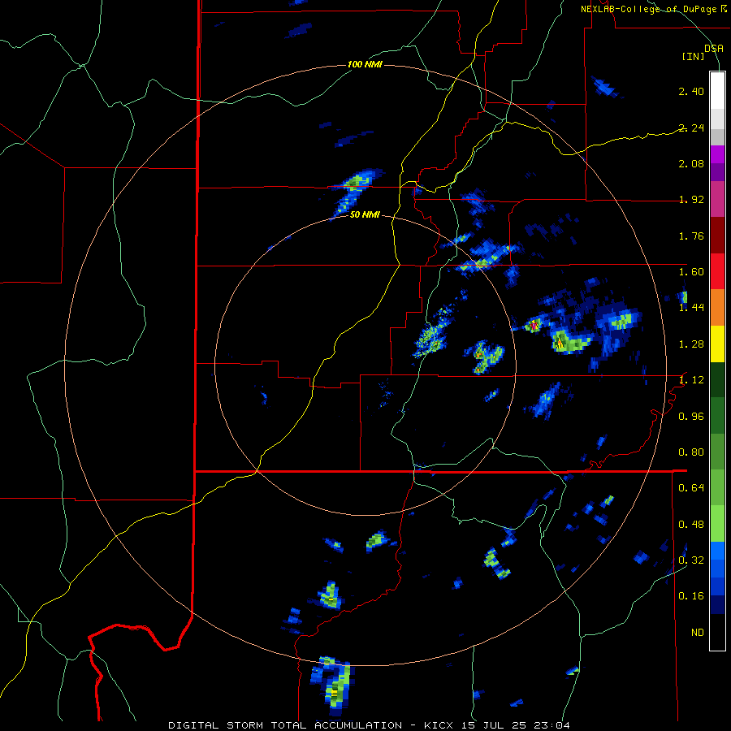Click the orange 1.44 inch legend swatch
The image size is (731, 731).
pos(717,308)
